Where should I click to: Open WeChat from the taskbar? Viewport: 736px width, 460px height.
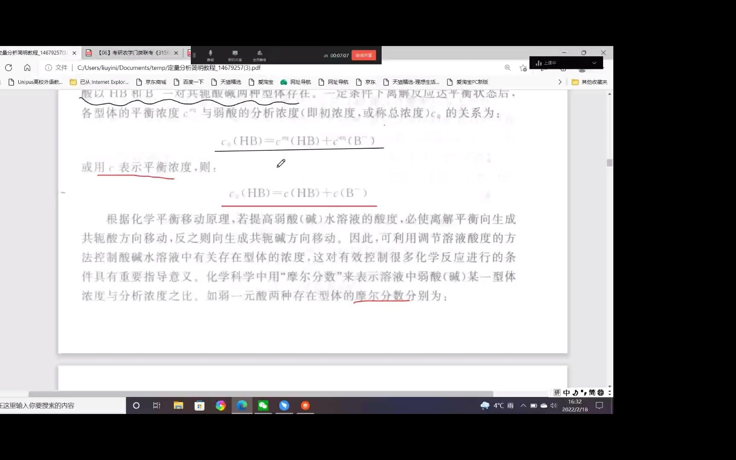point(263,405)
